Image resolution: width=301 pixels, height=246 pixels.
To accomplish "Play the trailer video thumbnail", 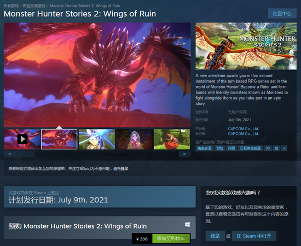I will point(22,139).
